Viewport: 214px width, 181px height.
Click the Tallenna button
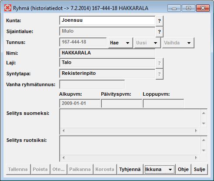(18, 169)
